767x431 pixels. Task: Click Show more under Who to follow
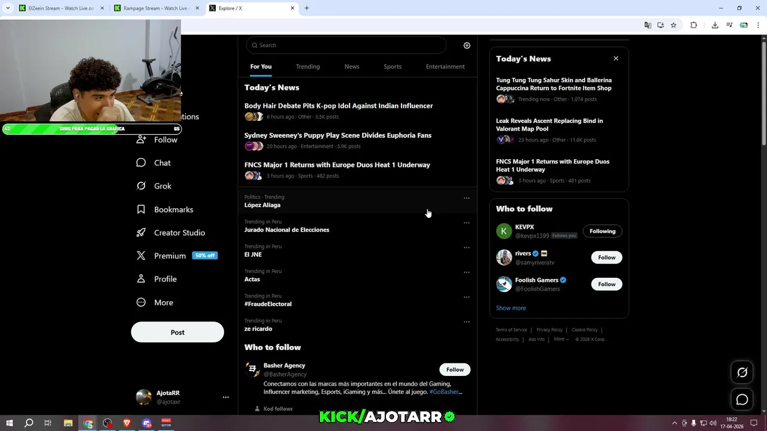pos(511,308)
